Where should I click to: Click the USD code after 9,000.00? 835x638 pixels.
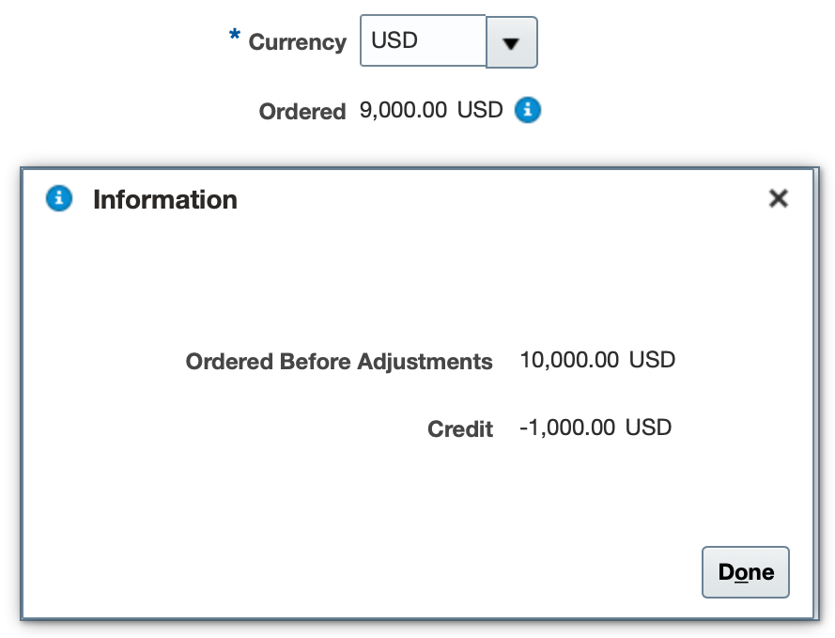pos(480,111)
